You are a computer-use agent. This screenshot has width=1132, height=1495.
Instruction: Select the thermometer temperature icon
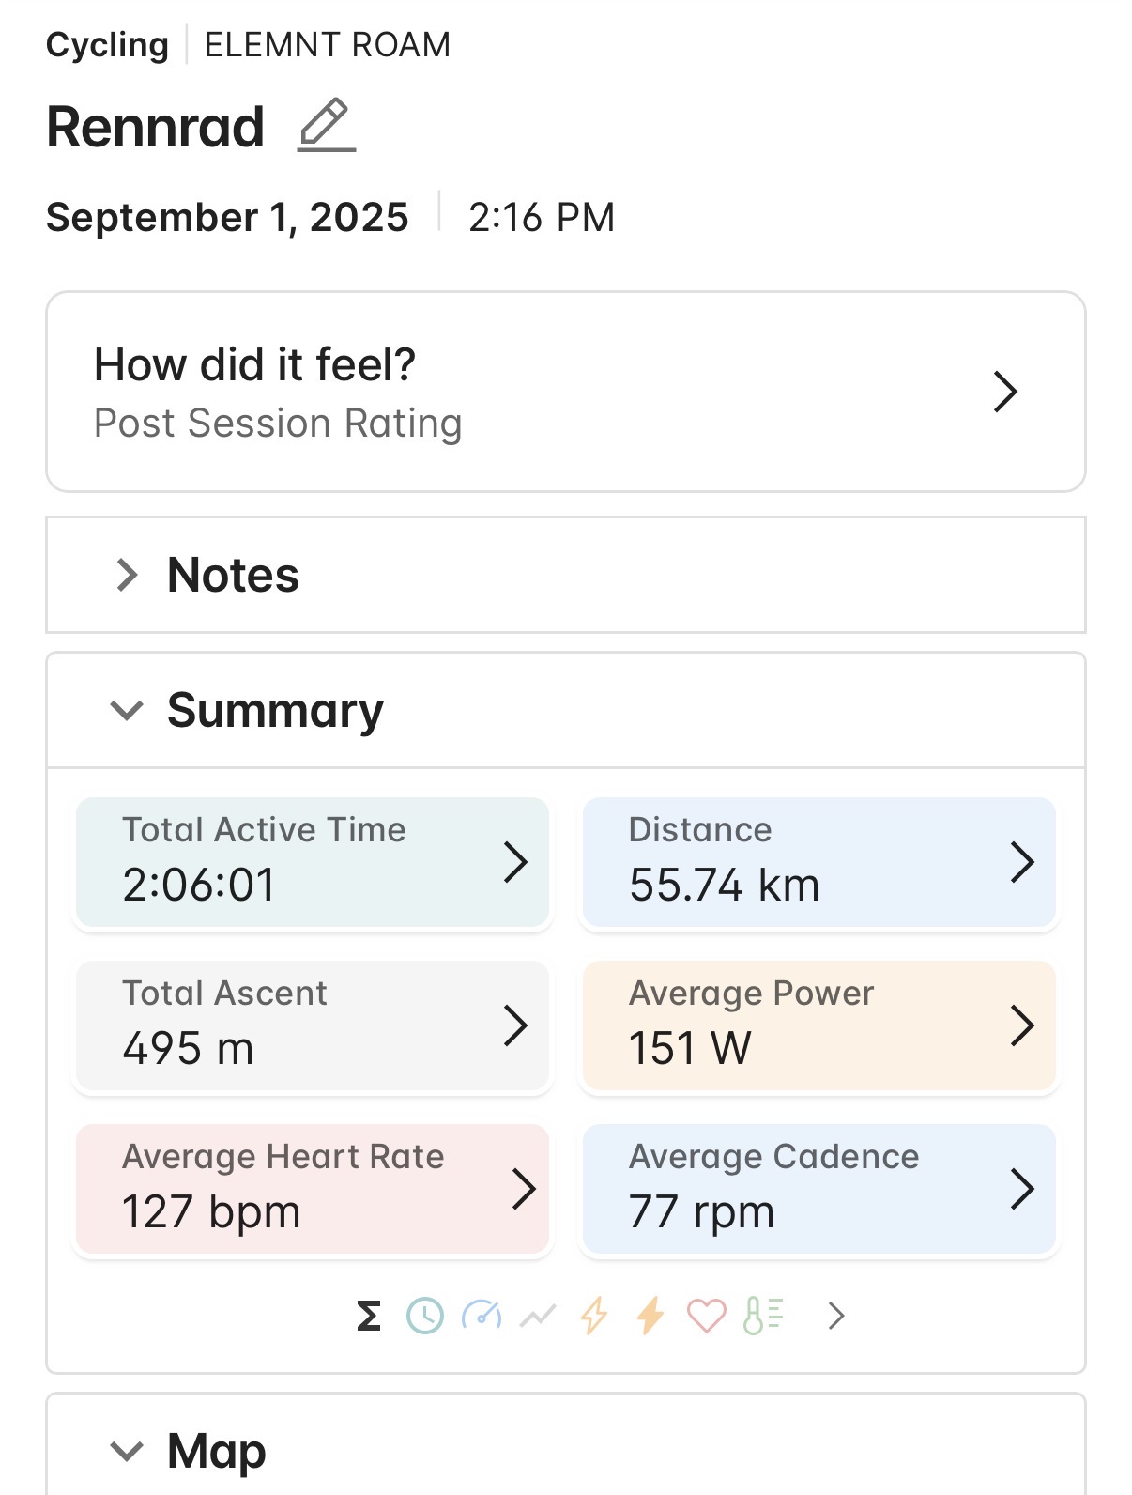762,1316
